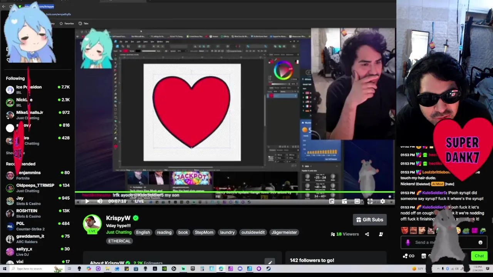Click the Tabs item in browser bar
This screenshot has height=277, width=493.
[84, 23]
